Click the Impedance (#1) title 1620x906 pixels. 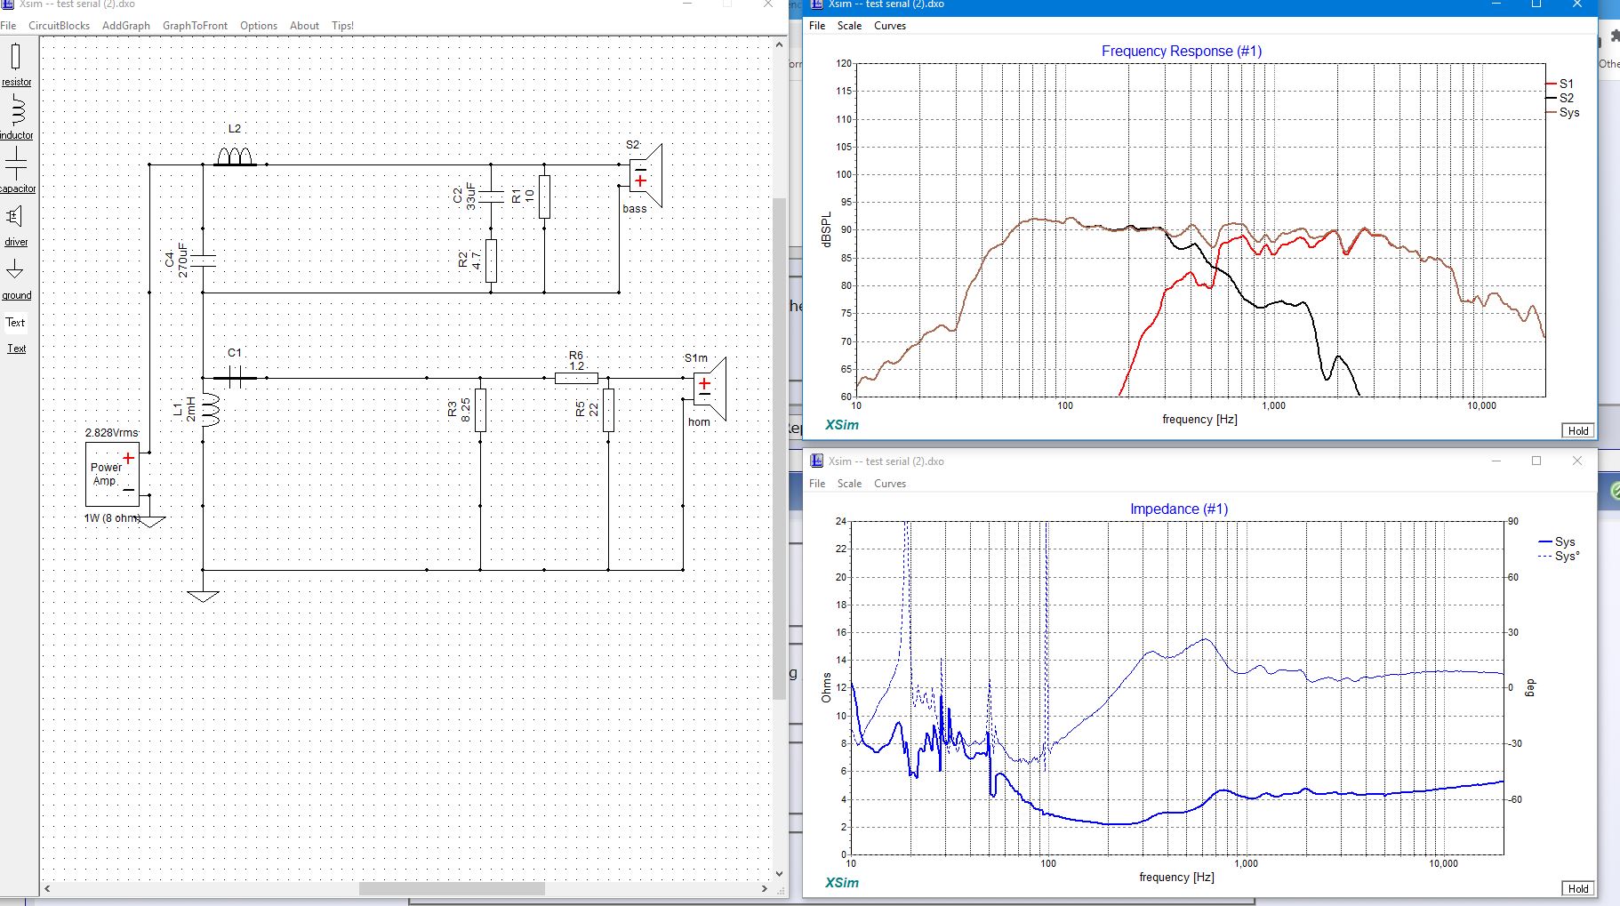tap(1178, 509)
